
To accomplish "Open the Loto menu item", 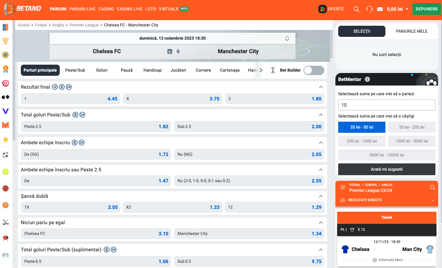I will [x=151, y=9].
